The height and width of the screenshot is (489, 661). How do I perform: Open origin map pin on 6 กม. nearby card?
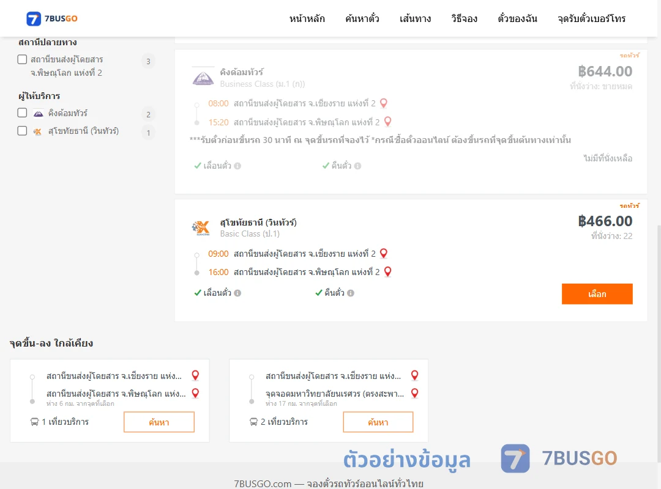[196, 375]
